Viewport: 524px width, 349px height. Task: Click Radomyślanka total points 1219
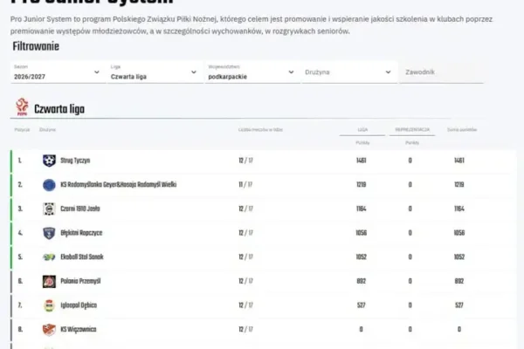459,185
